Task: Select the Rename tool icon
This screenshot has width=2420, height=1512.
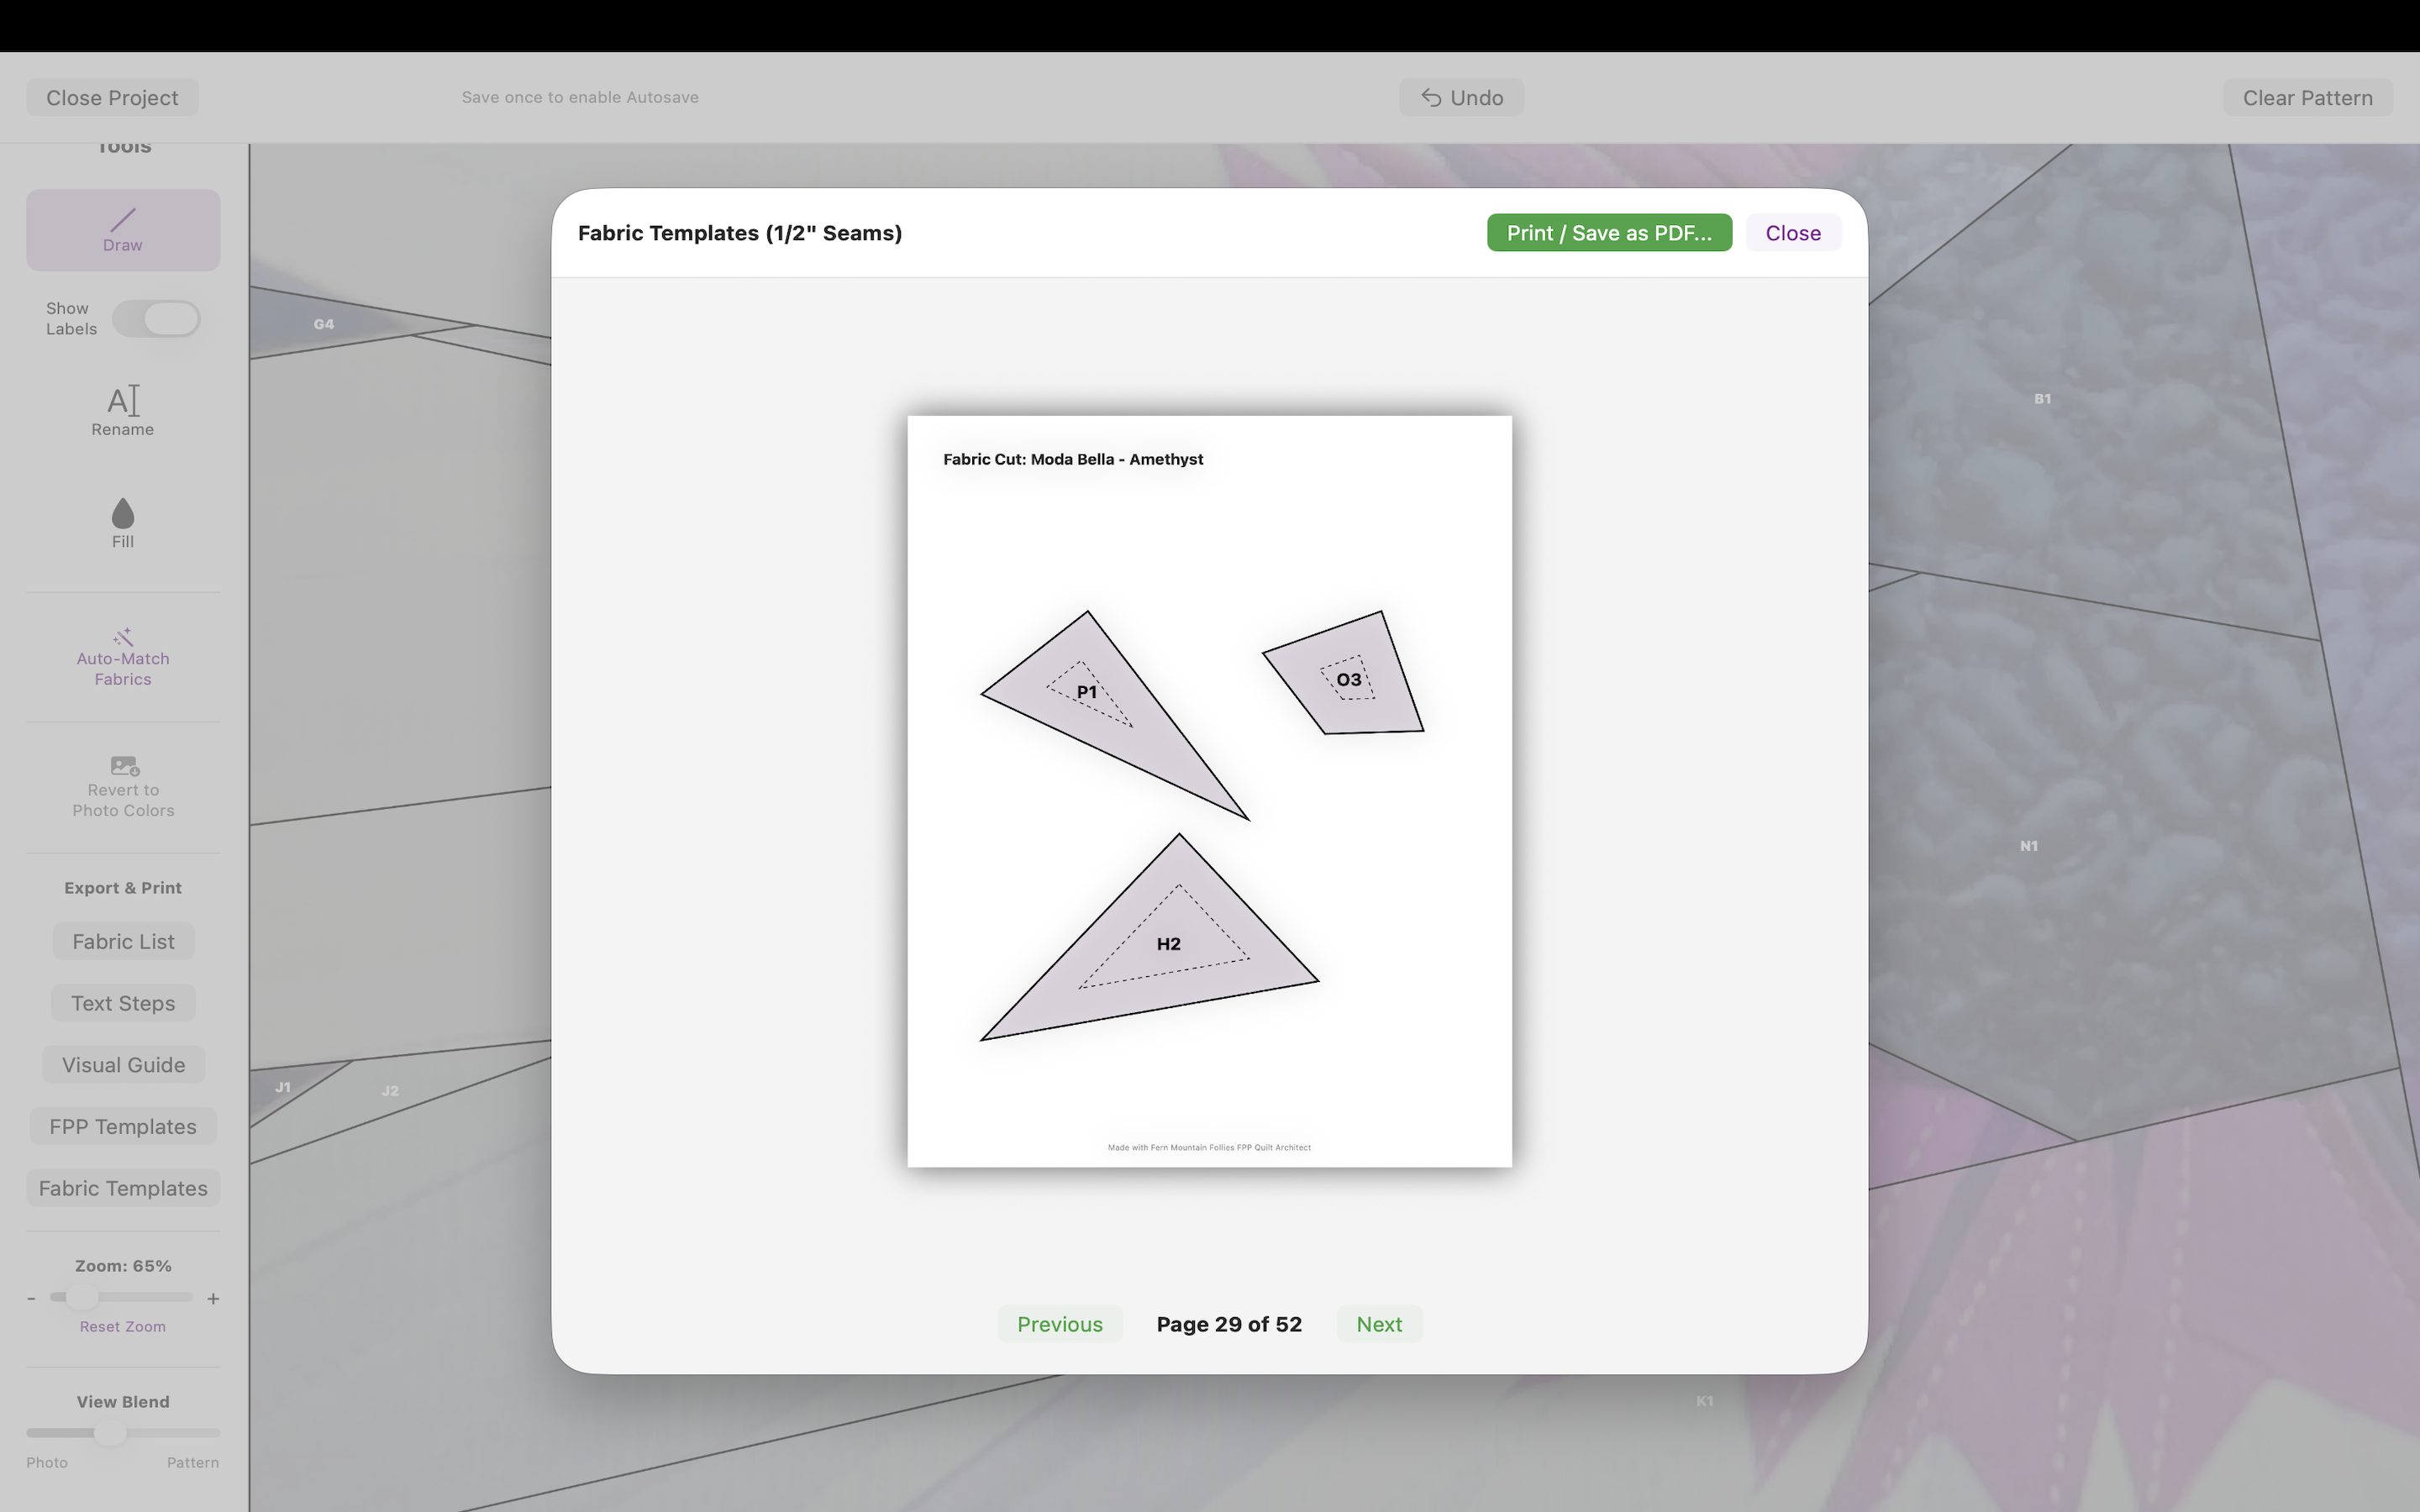Action: point(123,401)
